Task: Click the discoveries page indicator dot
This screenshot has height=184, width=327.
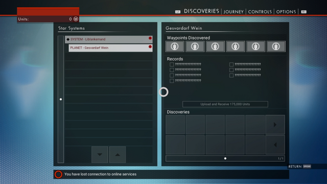Action: pyautogui.click(x=225, y=158)
